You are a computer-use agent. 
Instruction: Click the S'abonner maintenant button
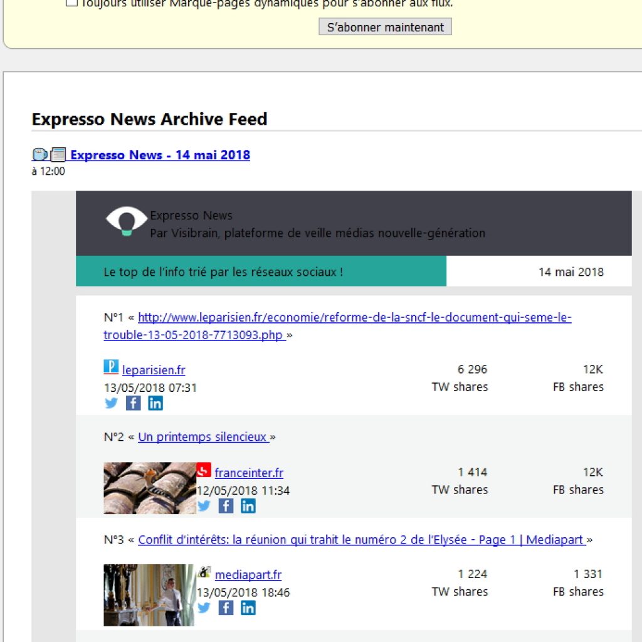tap(385, 26)
